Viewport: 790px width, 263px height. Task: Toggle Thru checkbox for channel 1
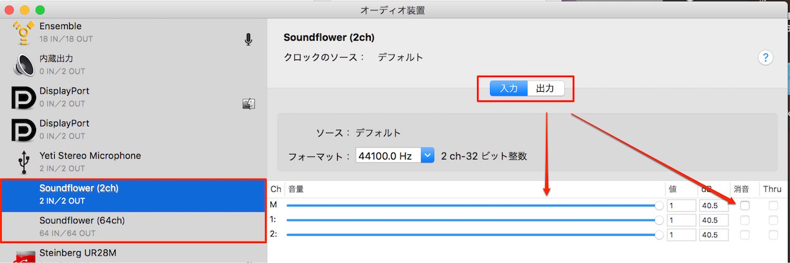coord(773,220)
